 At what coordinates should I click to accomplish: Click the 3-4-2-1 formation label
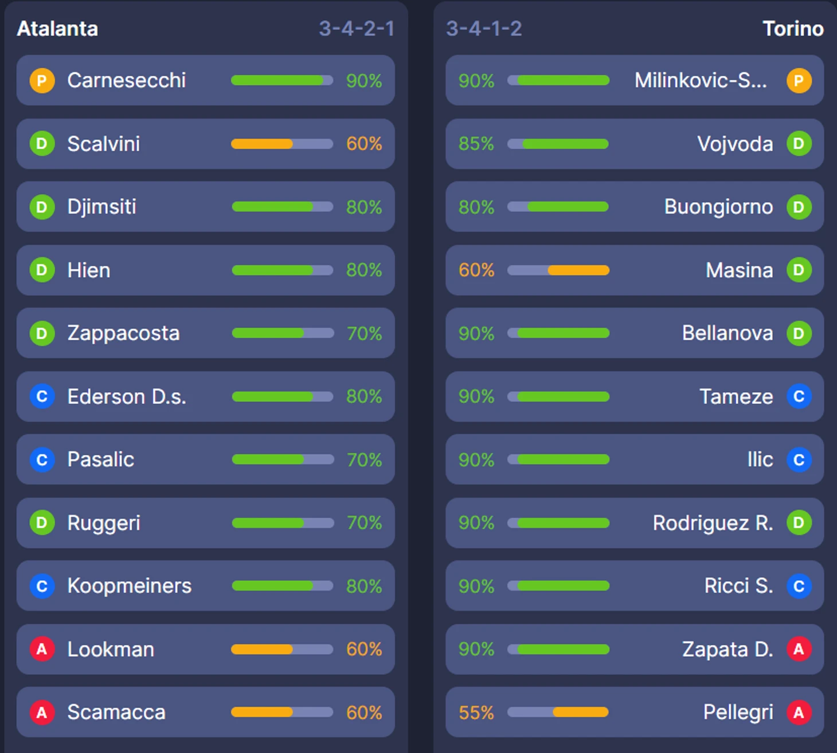pyautogui.click(x=357, y=29)
